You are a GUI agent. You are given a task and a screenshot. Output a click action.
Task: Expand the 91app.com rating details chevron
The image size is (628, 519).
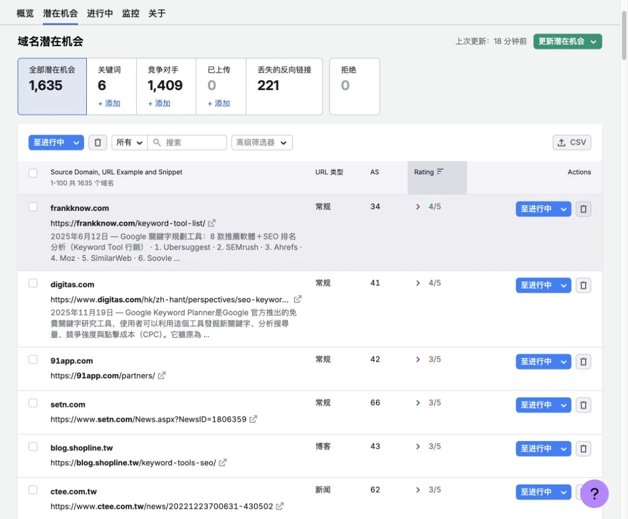point(418,359)
